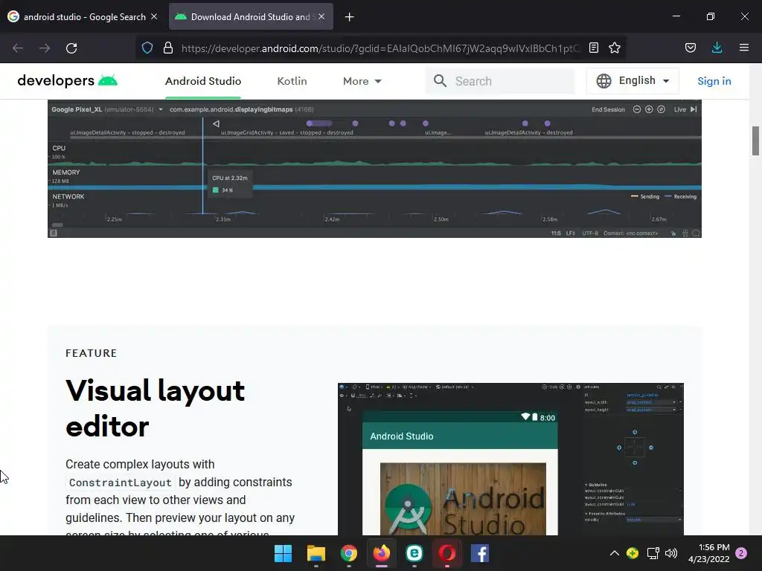Click the Search field on the site
This screenshot has height=571, width=762.
(501, 81)
